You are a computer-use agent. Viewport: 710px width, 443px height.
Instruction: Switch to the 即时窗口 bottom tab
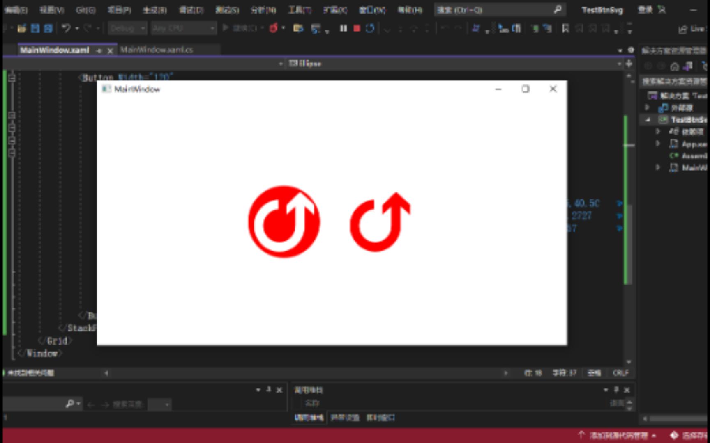point(380,418)
